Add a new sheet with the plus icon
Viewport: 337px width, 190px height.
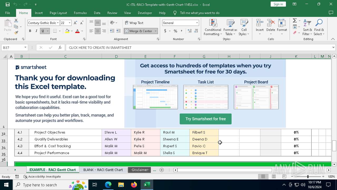click(162, 170)
